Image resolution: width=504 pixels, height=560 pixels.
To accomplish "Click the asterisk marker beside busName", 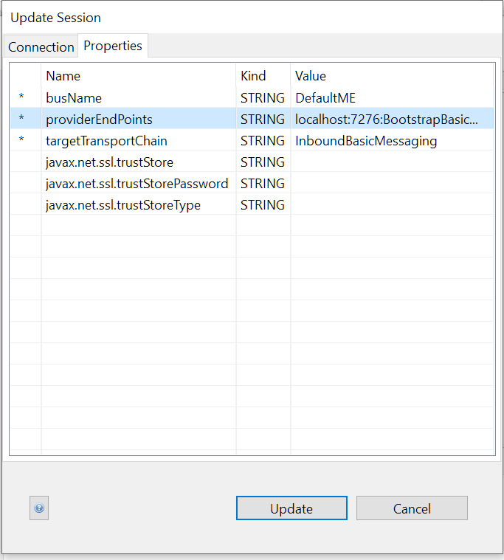I will tap(21, 98).
